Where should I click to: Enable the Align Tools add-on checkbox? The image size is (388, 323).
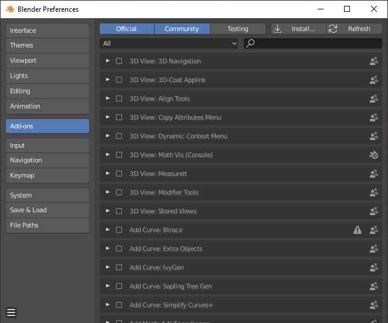[x=119, y=98]
